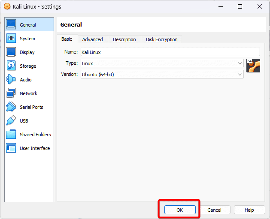The height and width of the screenshot is (219, 270).
Task: Click the Cancel button
Action: [x=215, y=210]
